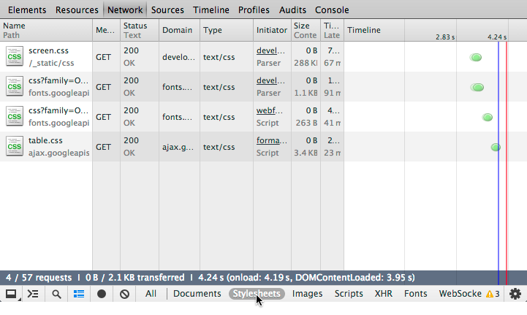Click the 288 KB size cell
527x315 pixels.
tap(306, 63)
